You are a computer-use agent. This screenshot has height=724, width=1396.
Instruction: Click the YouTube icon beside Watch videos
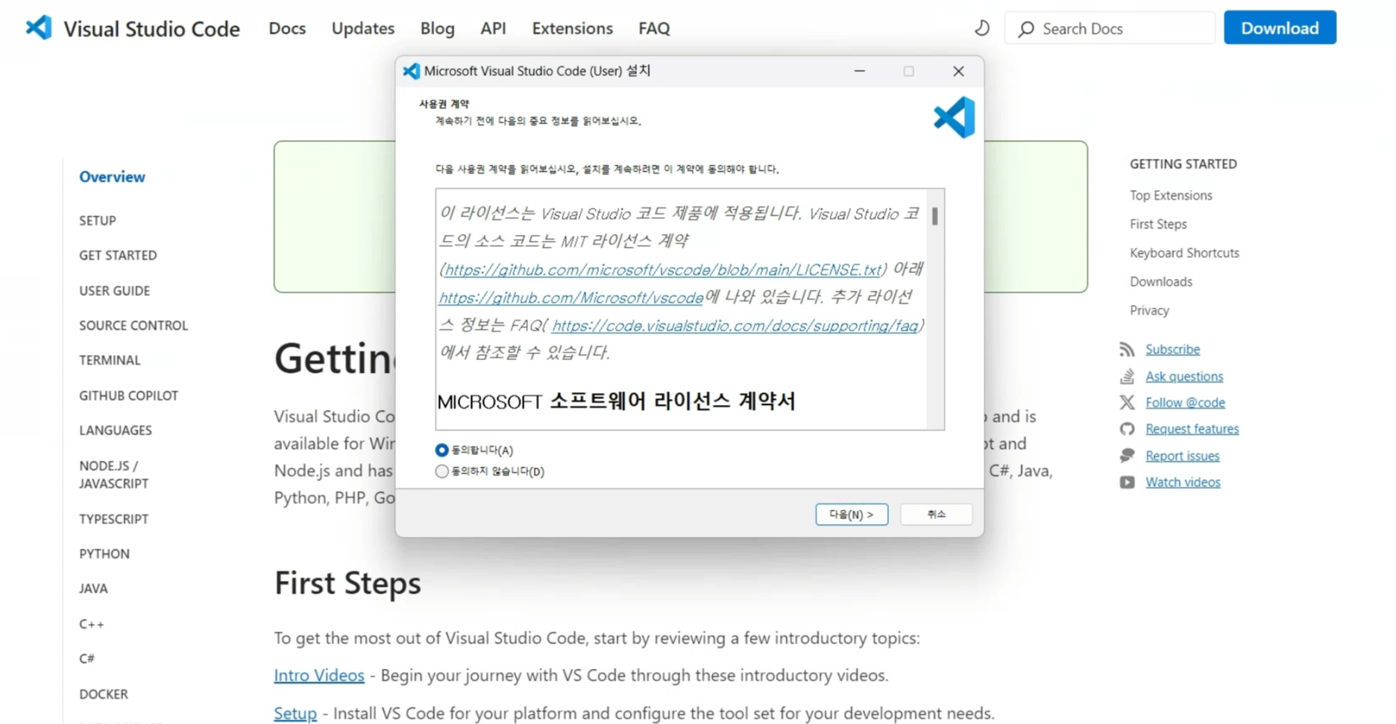tap(1127, 482)
